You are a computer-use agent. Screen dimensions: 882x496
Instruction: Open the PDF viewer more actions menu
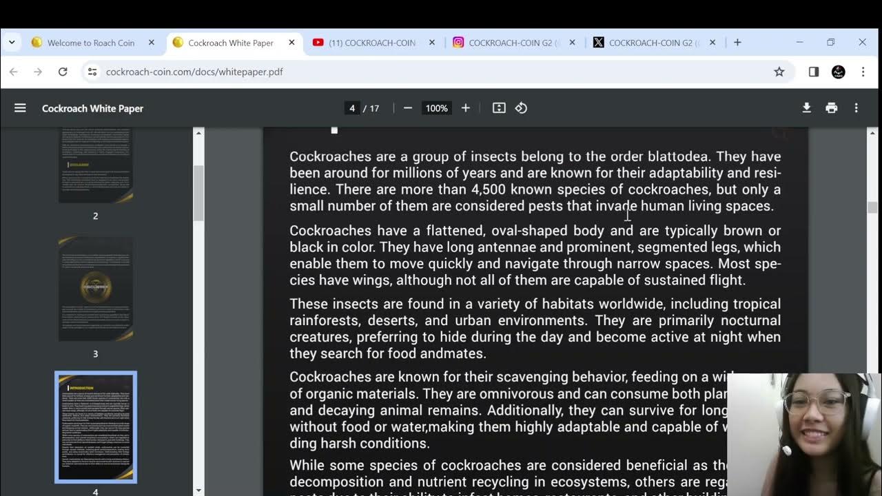[x=857, y=108]
